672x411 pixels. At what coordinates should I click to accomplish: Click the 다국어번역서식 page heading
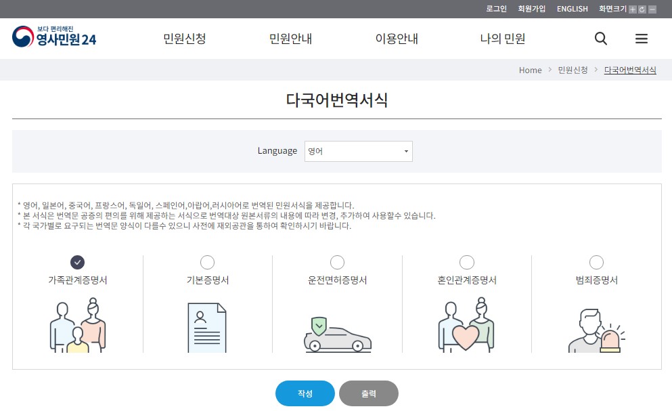click(x=337, y=100)
